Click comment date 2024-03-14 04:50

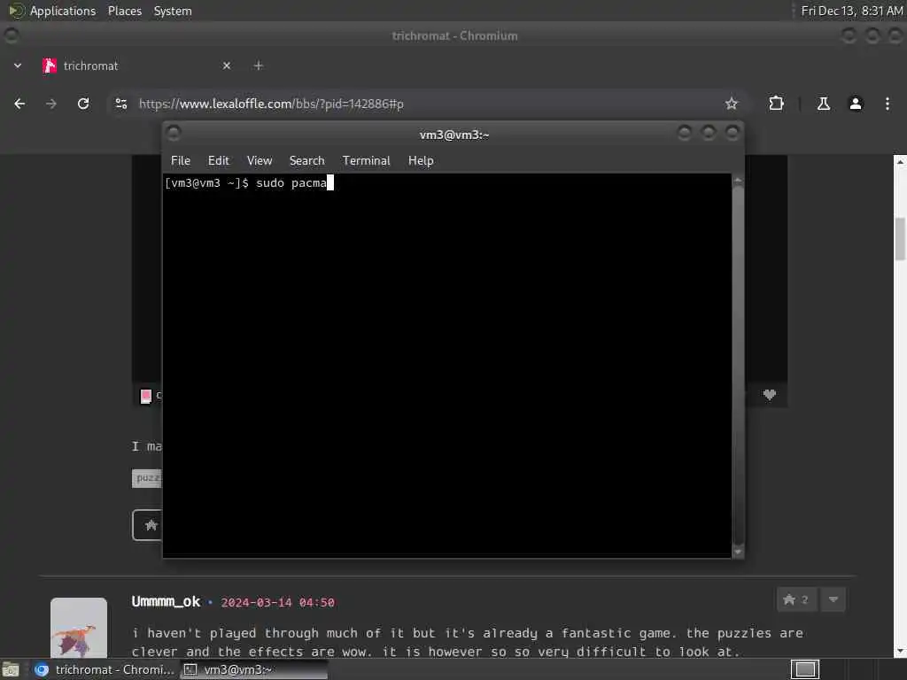[277, 602]
